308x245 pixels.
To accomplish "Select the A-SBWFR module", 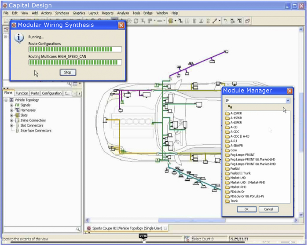I will click(237, 146).
